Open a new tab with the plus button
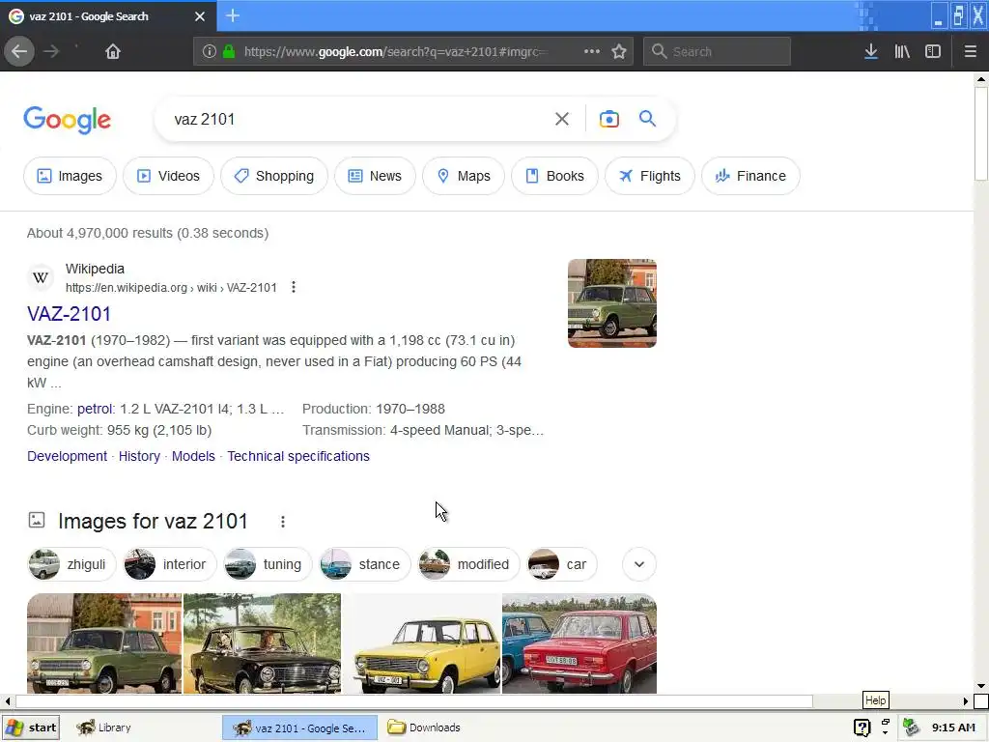The image size is (989, 742). 233,15
